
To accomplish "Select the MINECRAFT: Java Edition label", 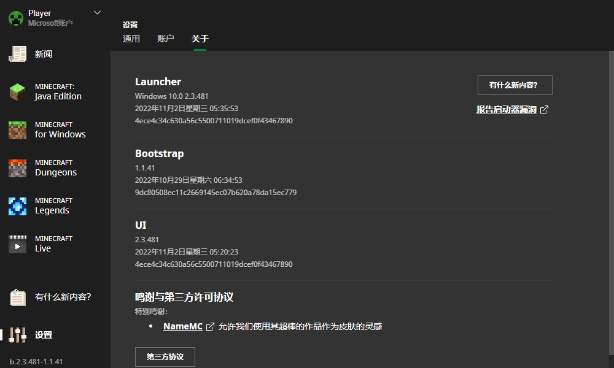I will [58, 92].
